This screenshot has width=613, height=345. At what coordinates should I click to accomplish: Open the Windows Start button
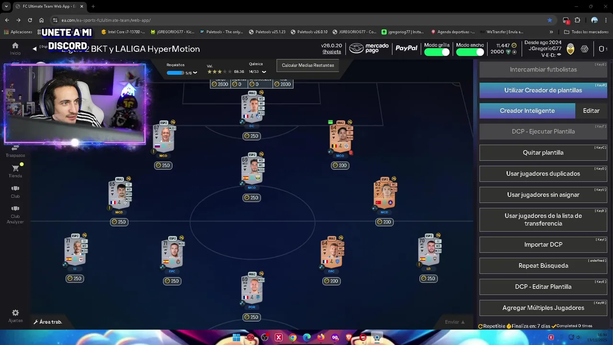click(237, 337)
